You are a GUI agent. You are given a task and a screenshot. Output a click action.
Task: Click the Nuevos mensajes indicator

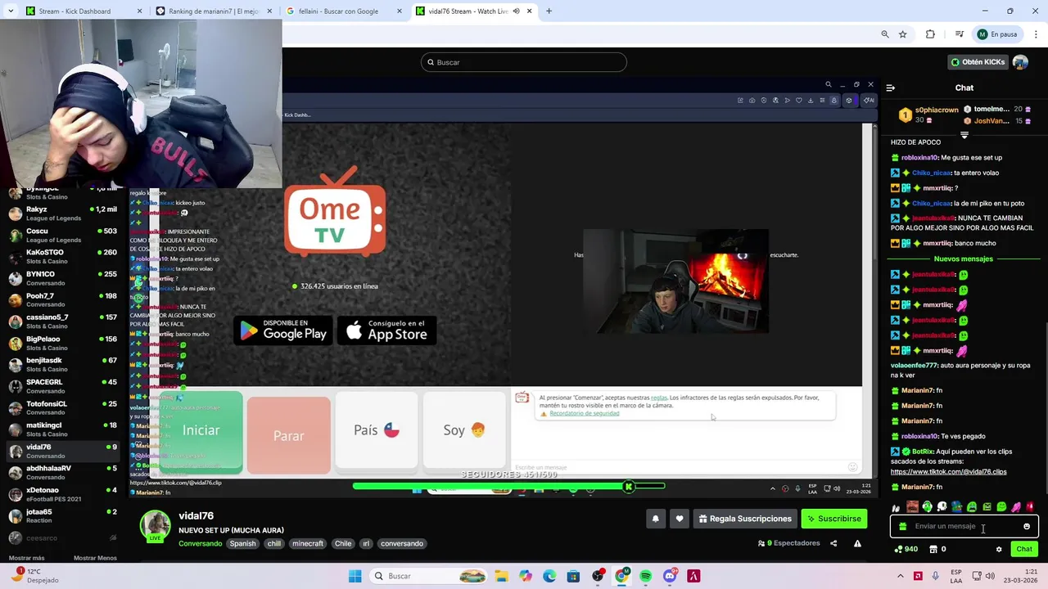click(x=964, y=259)
